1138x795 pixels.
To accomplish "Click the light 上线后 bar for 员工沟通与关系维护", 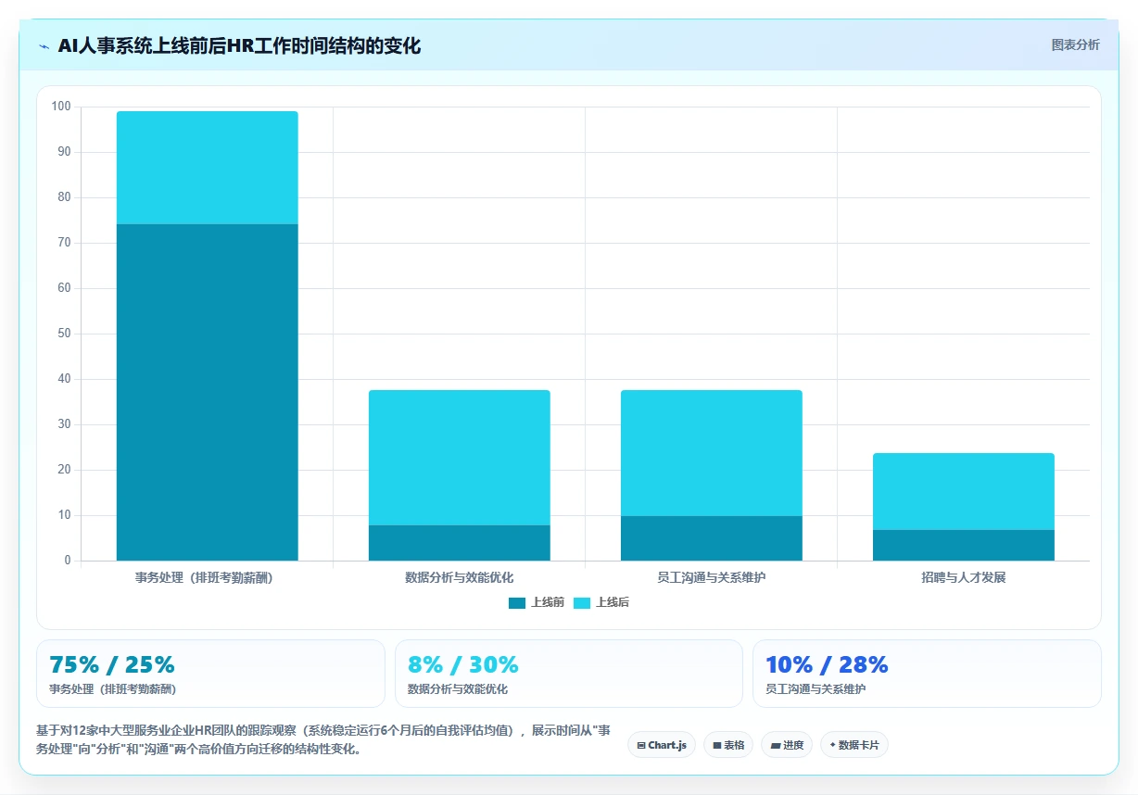I will click(711, 453).
